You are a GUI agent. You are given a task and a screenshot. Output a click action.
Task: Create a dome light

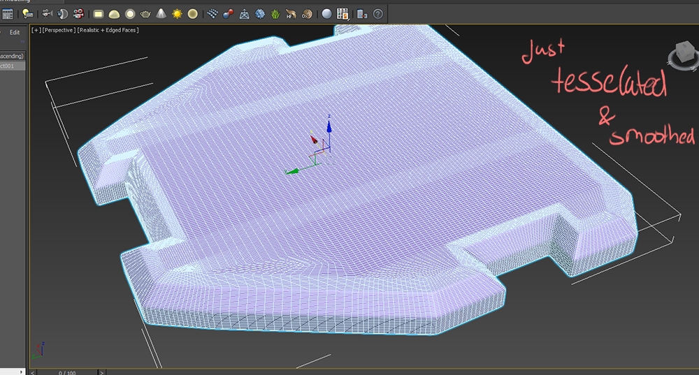click(114, 14)
